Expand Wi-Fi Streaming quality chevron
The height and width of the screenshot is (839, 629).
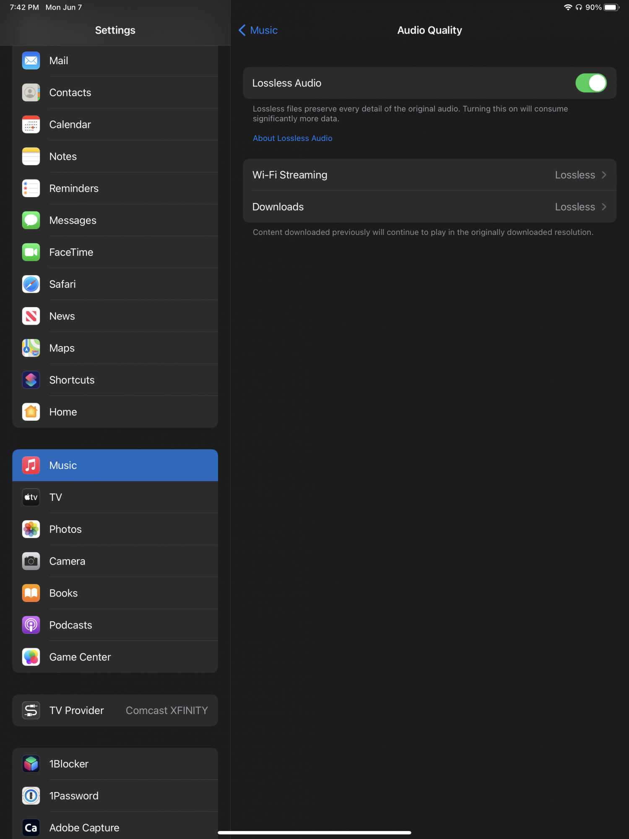(x=604, y=175)
